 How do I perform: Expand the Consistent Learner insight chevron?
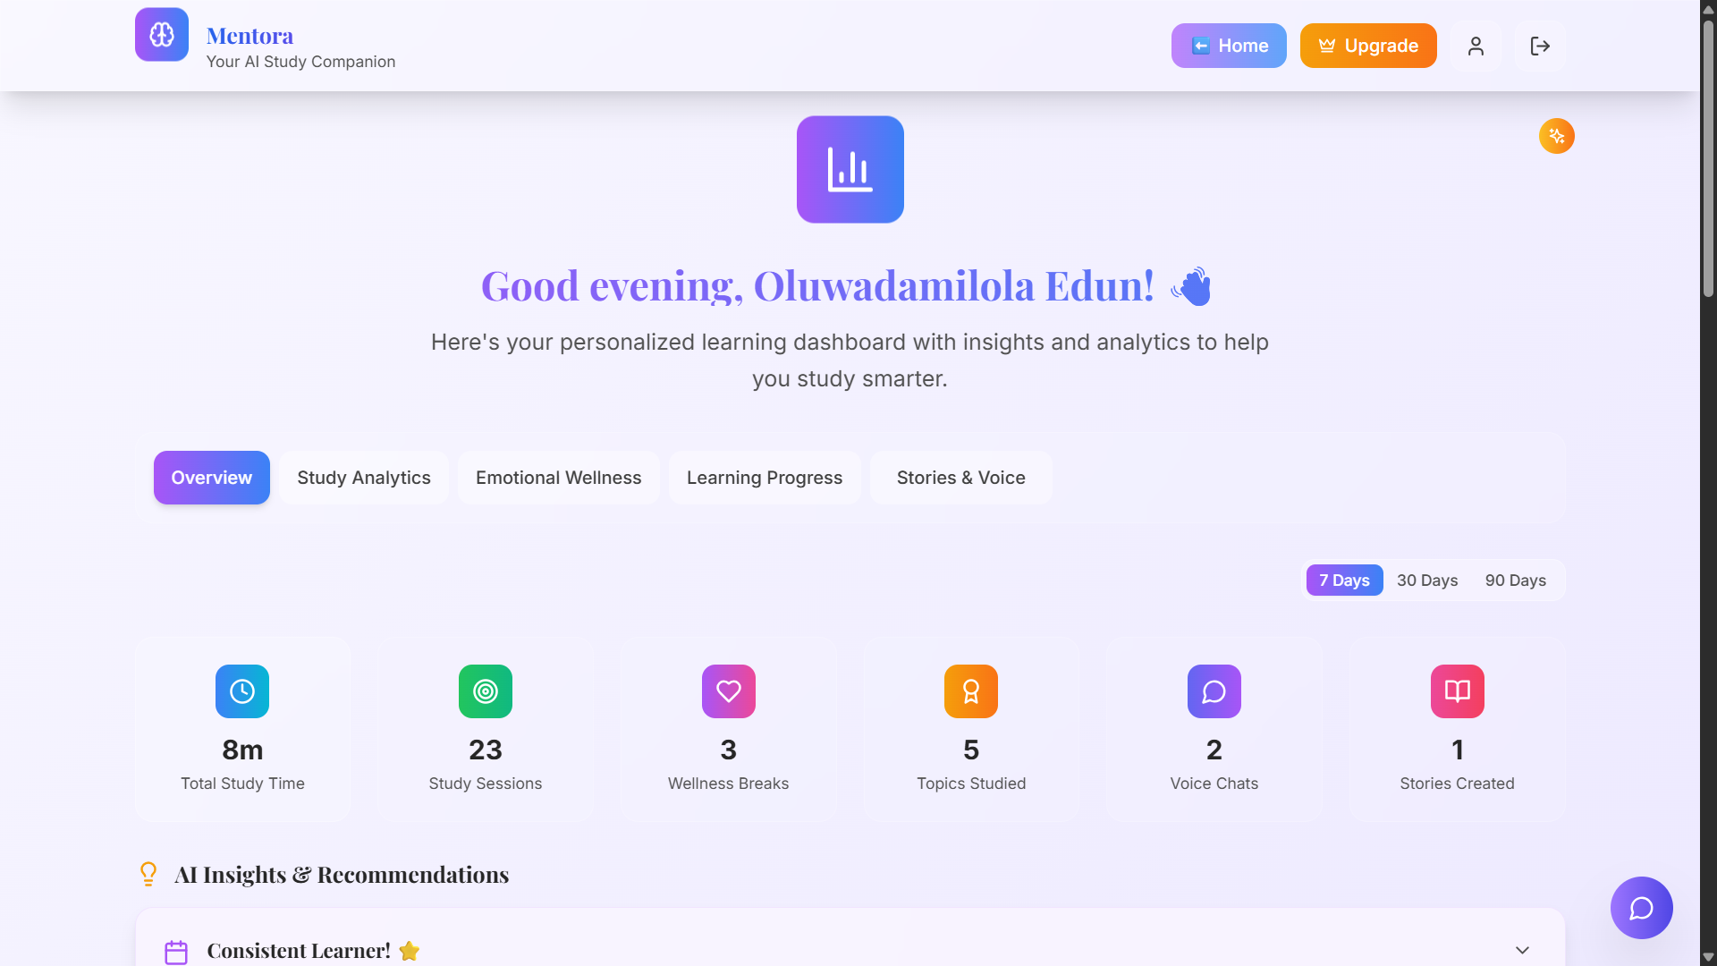pos(1522,950)
